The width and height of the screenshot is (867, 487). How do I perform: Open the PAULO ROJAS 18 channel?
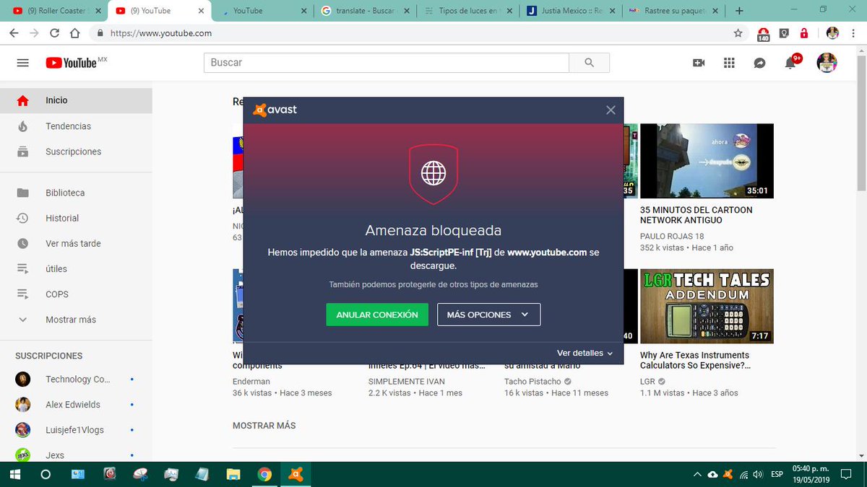672,237
